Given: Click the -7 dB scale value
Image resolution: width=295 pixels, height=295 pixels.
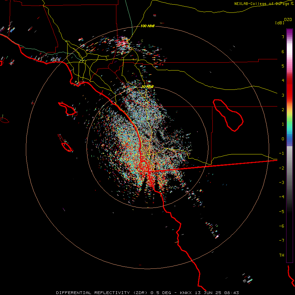Looking at the screenshot, I should click(282, 241).
